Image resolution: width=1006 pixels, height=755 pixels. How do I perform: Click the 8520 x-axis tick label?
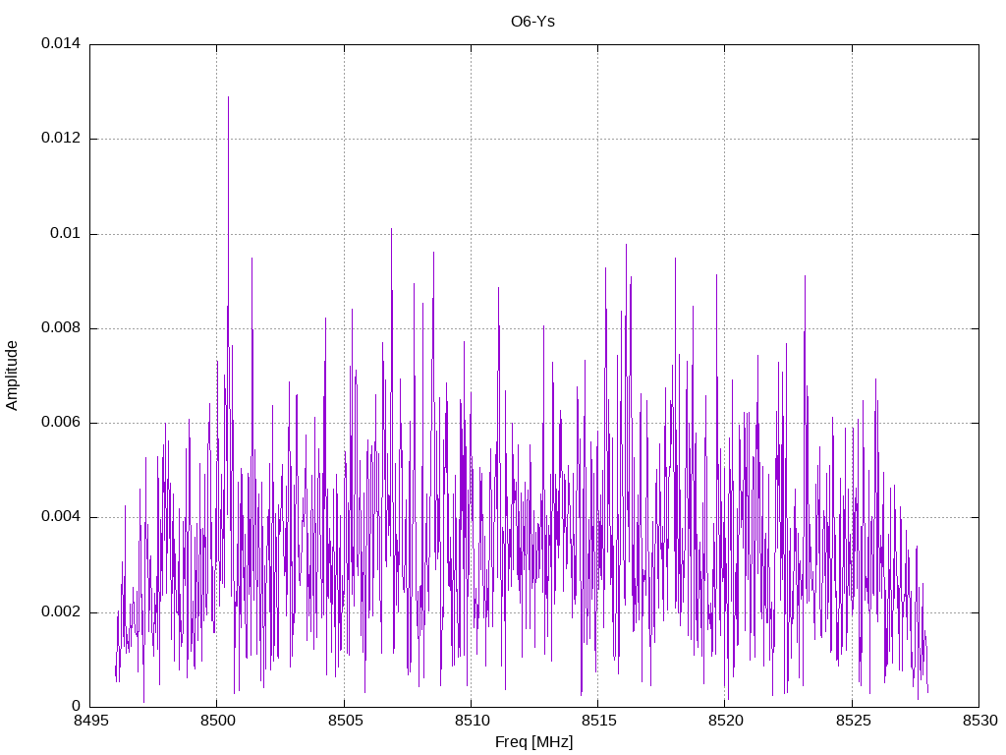(725, 721)
